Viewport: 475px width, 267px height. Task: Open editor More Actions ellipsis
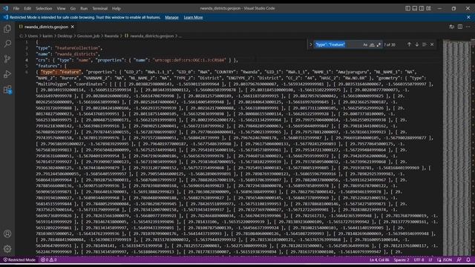click(468, 27)
